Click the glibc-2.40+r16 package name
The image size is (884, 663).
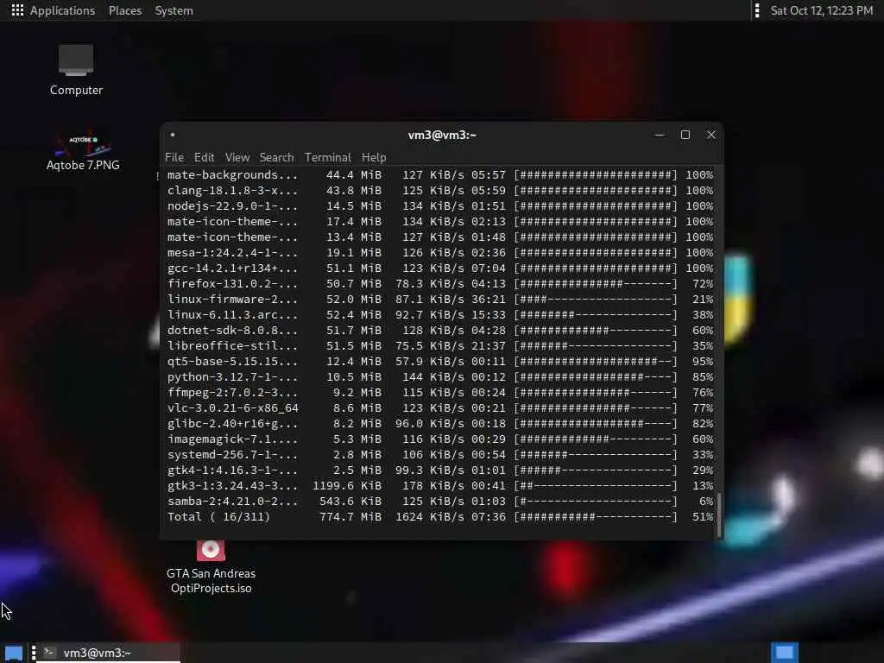[232, 423]
